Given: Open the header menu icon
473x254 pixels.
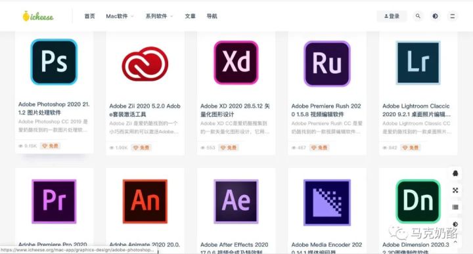Looking at the screenshot, I should pos(452,16).
